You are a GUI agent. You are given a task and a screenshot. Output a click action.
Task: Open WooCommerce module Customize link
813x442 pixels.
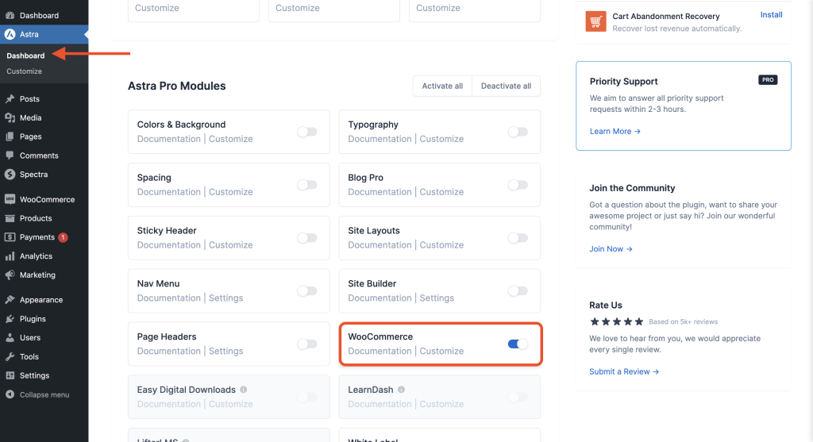coord(441,352)
